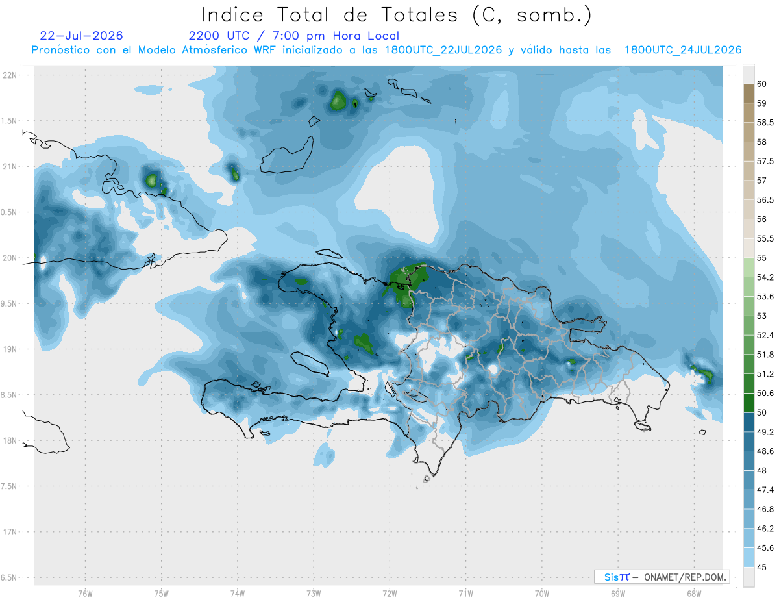Click the longitude label '74W'
779x602 pixels.
point(237,594)
